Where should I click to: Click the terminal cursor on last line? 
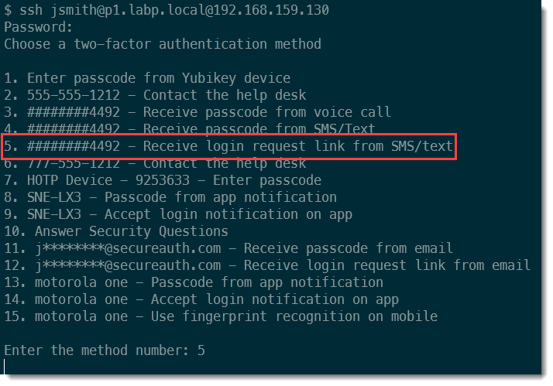coord(5,367)
